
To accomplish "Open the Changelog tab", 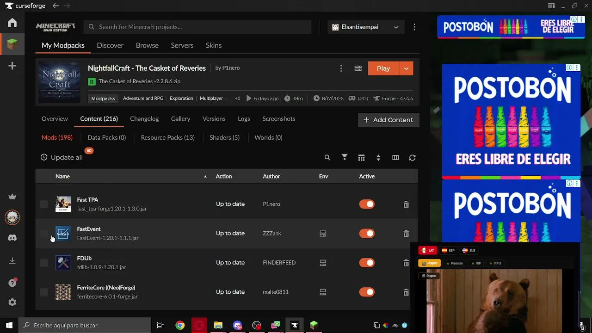I will pos(144,119).
